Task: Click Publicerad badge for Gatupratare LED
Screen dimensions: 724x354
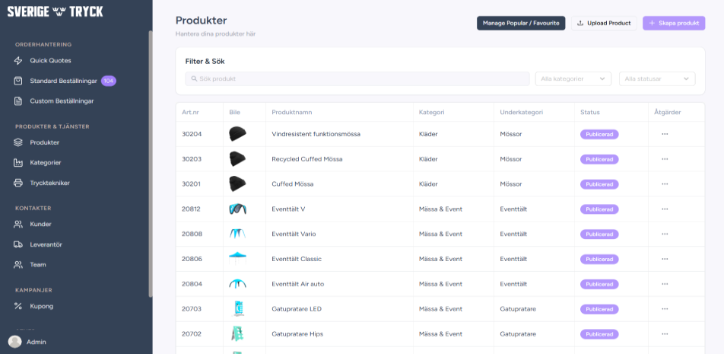Action: [x=599, y=309]
